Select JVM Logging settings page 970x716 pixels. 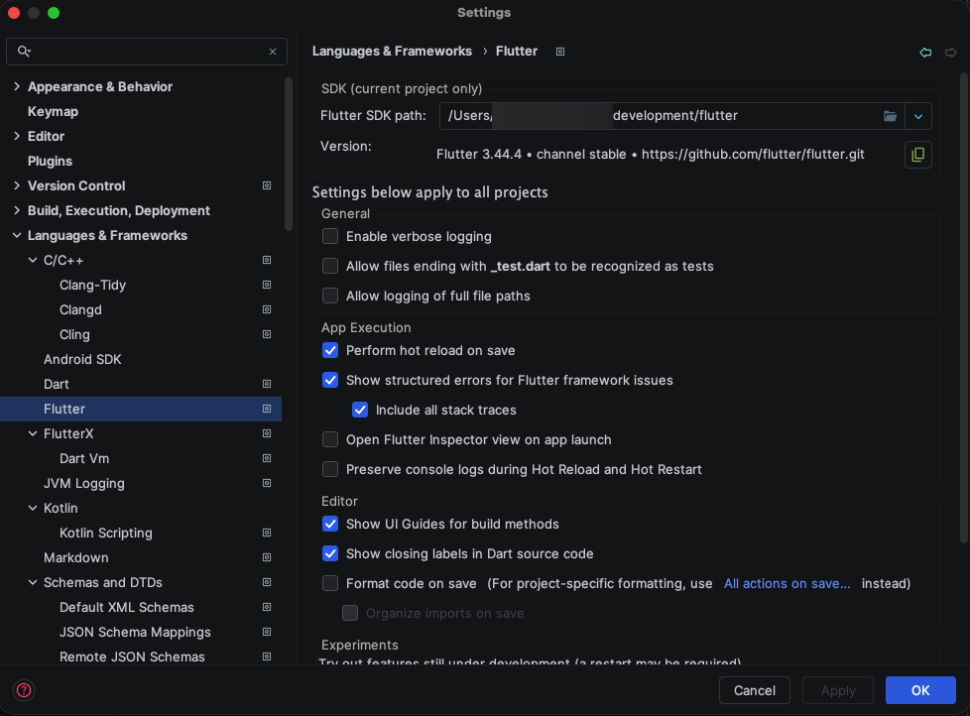84,483
